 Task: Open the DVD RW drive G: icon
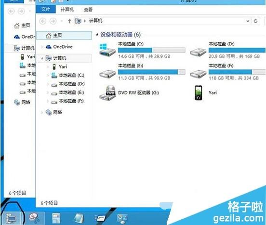(x=107, y=93)
